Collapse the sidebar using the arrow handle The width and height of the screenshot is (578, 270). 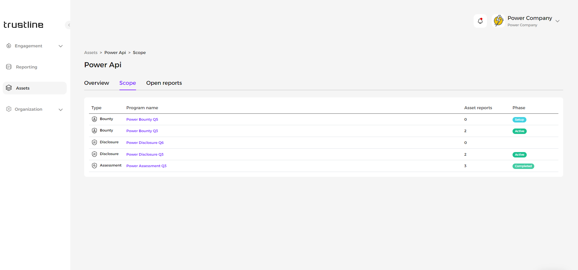tap(69, 25)
